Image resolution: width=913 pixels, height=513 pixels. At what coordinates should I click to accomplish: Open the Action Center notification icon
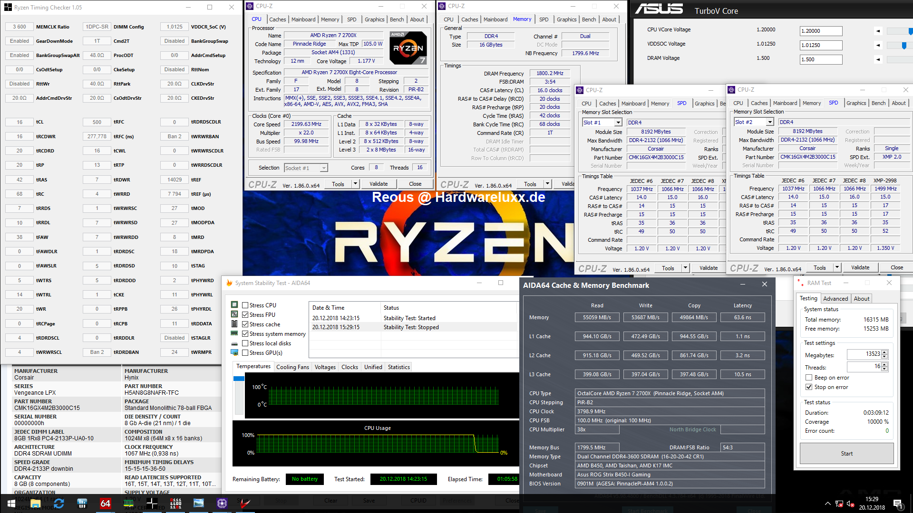pos(898,503)
